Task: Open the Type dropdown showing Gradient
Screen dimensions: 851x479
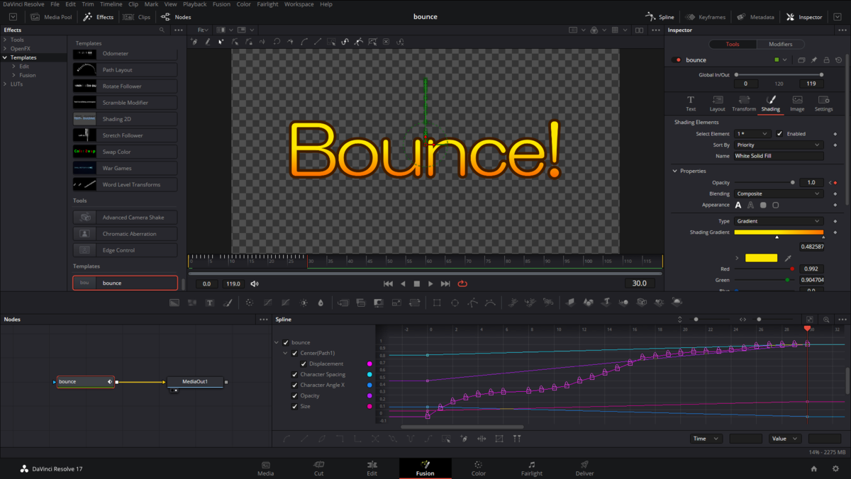Action: (x=778, y=220)
